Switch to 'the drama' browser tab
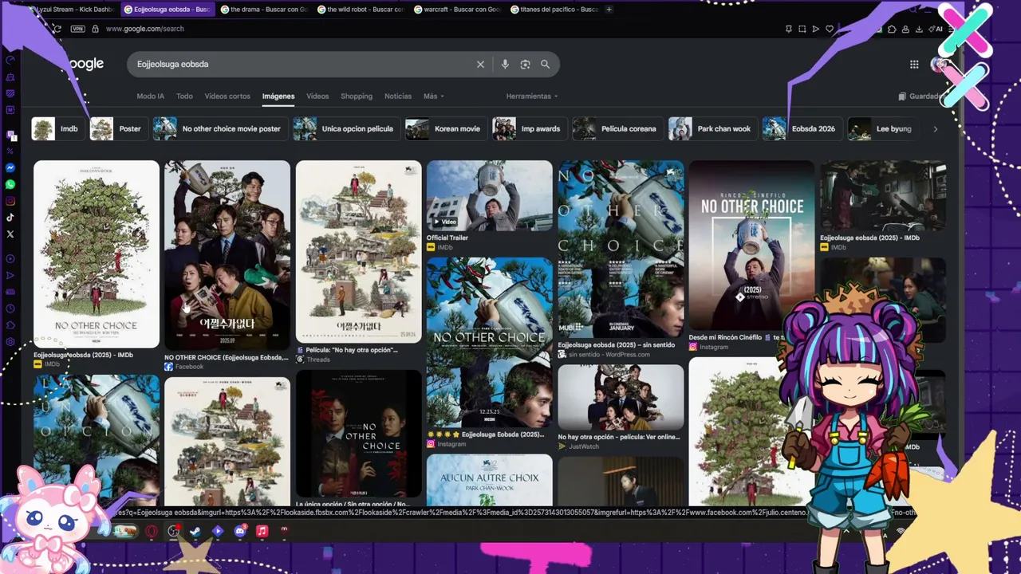The image size is (1021, 574). pos(264,10)
